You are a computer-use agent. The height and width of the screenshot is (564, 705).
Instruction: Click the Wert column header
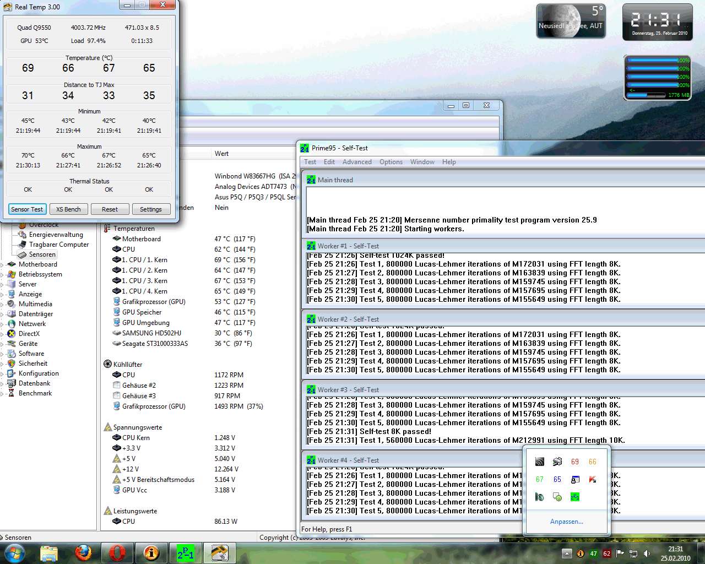click(221, 154)
